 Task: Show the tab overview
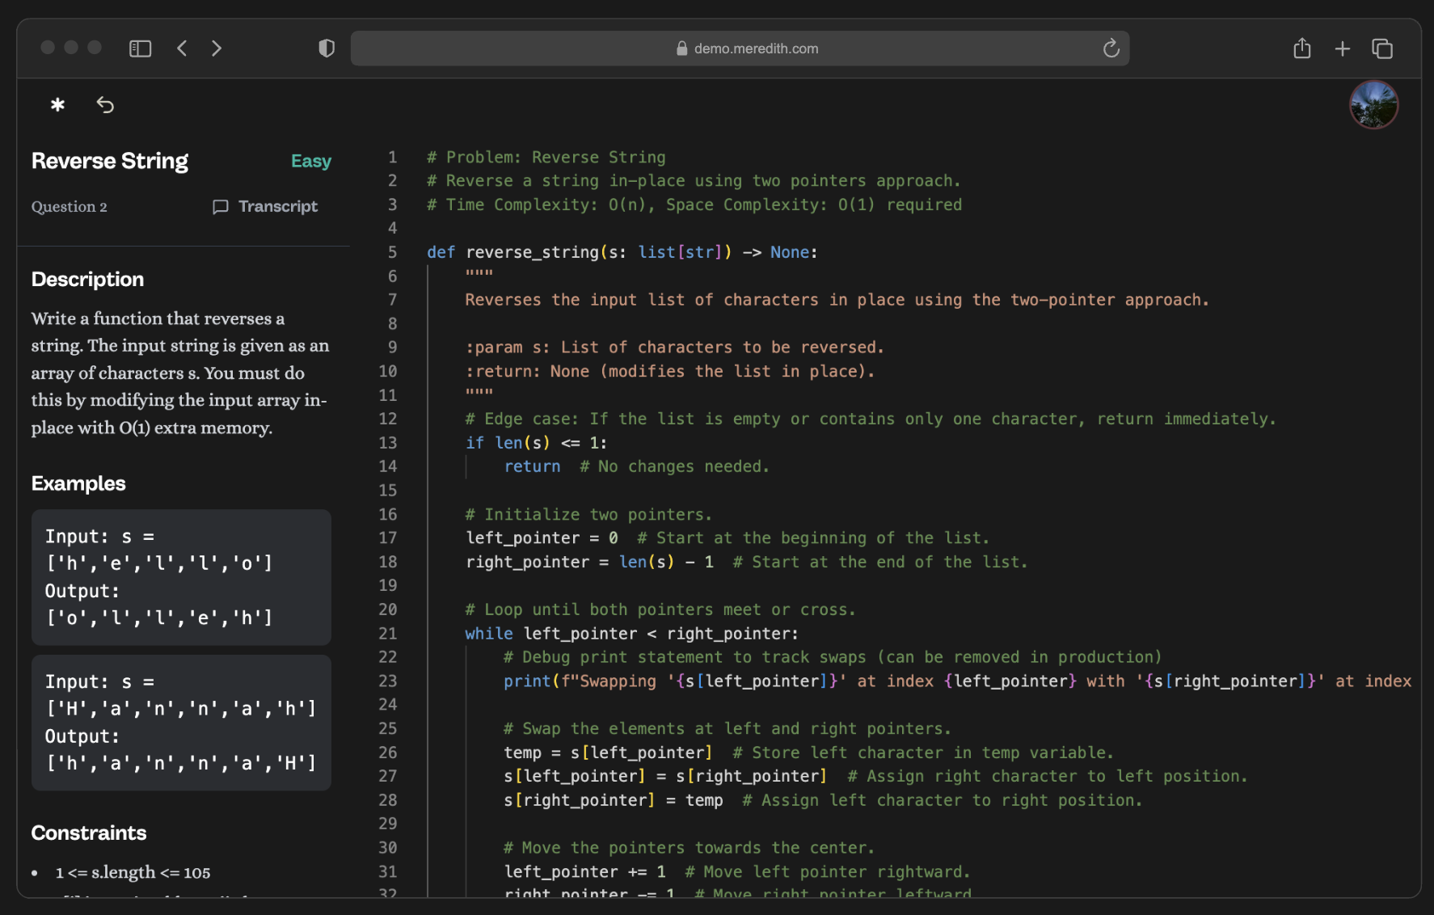pyautogui.click(x=1382, y=48)
